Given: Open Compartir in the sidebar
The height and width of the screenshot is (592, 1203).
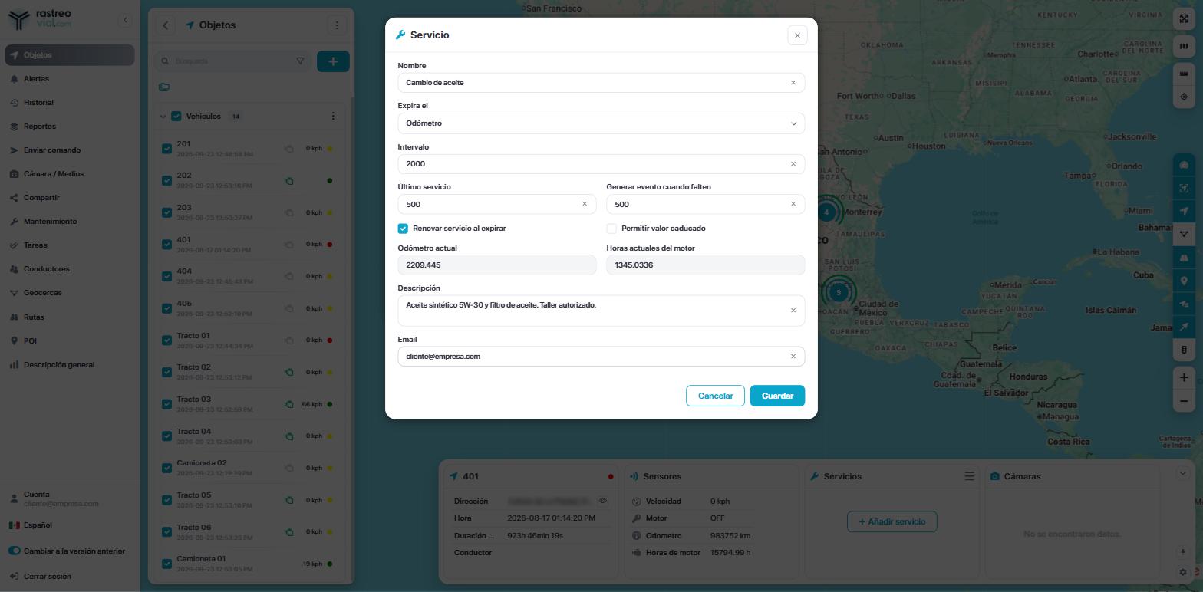Looking at the screenshot, I should (70, 198).
